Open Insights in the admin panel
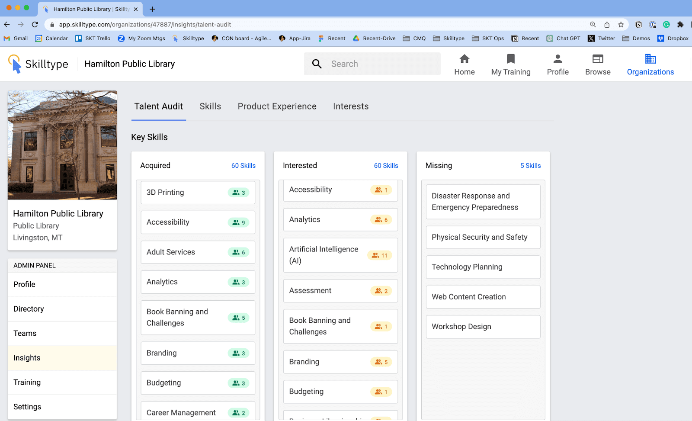Screen dimensions: 692x421 coord(62,358)
